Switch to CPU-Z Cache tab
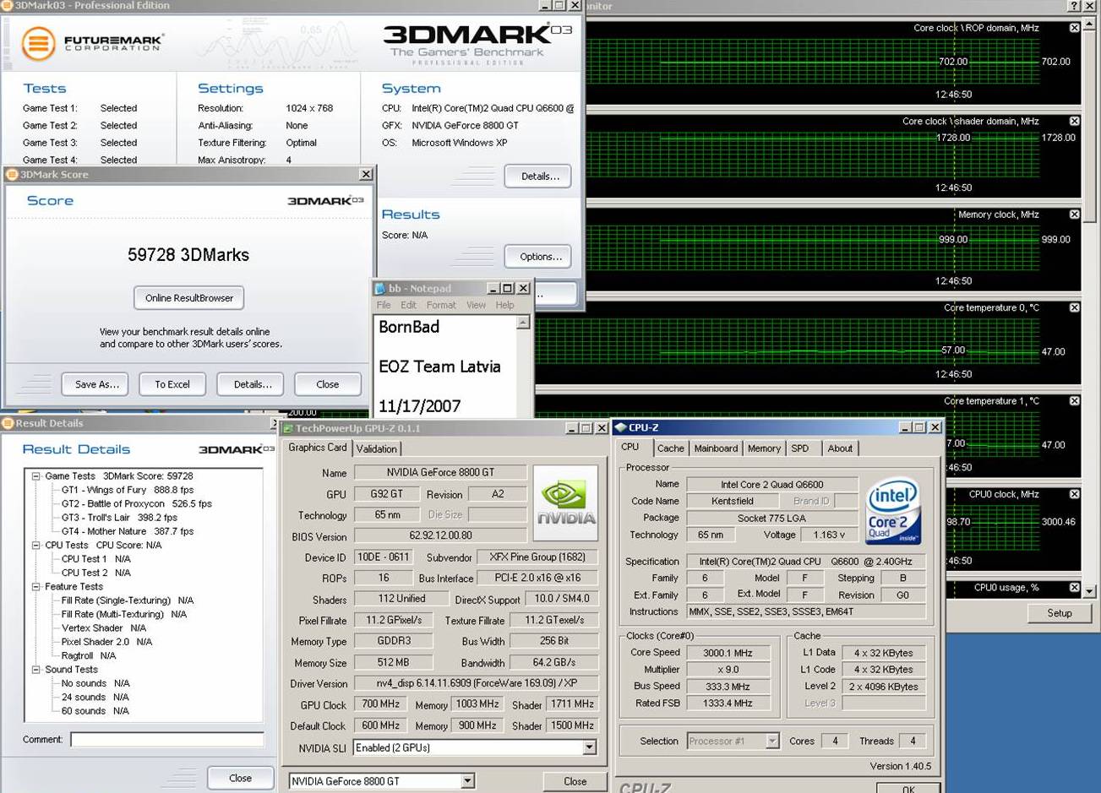 pyautogui.click(x=670, y=448)
